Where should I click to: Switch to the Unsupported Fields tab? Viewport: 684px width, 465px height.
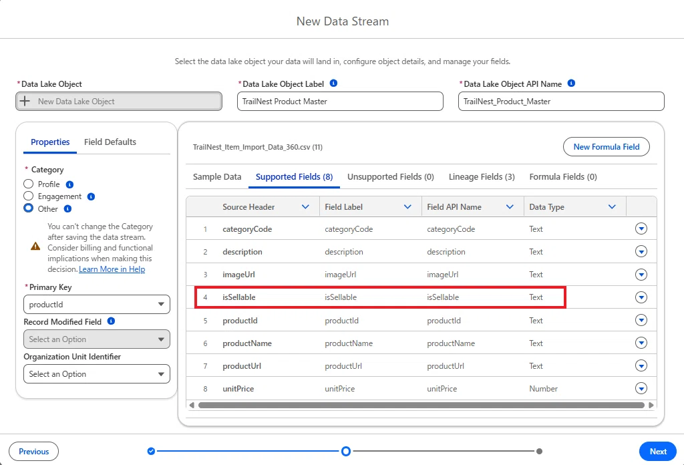pyautogui.click(x=390, y=176)
